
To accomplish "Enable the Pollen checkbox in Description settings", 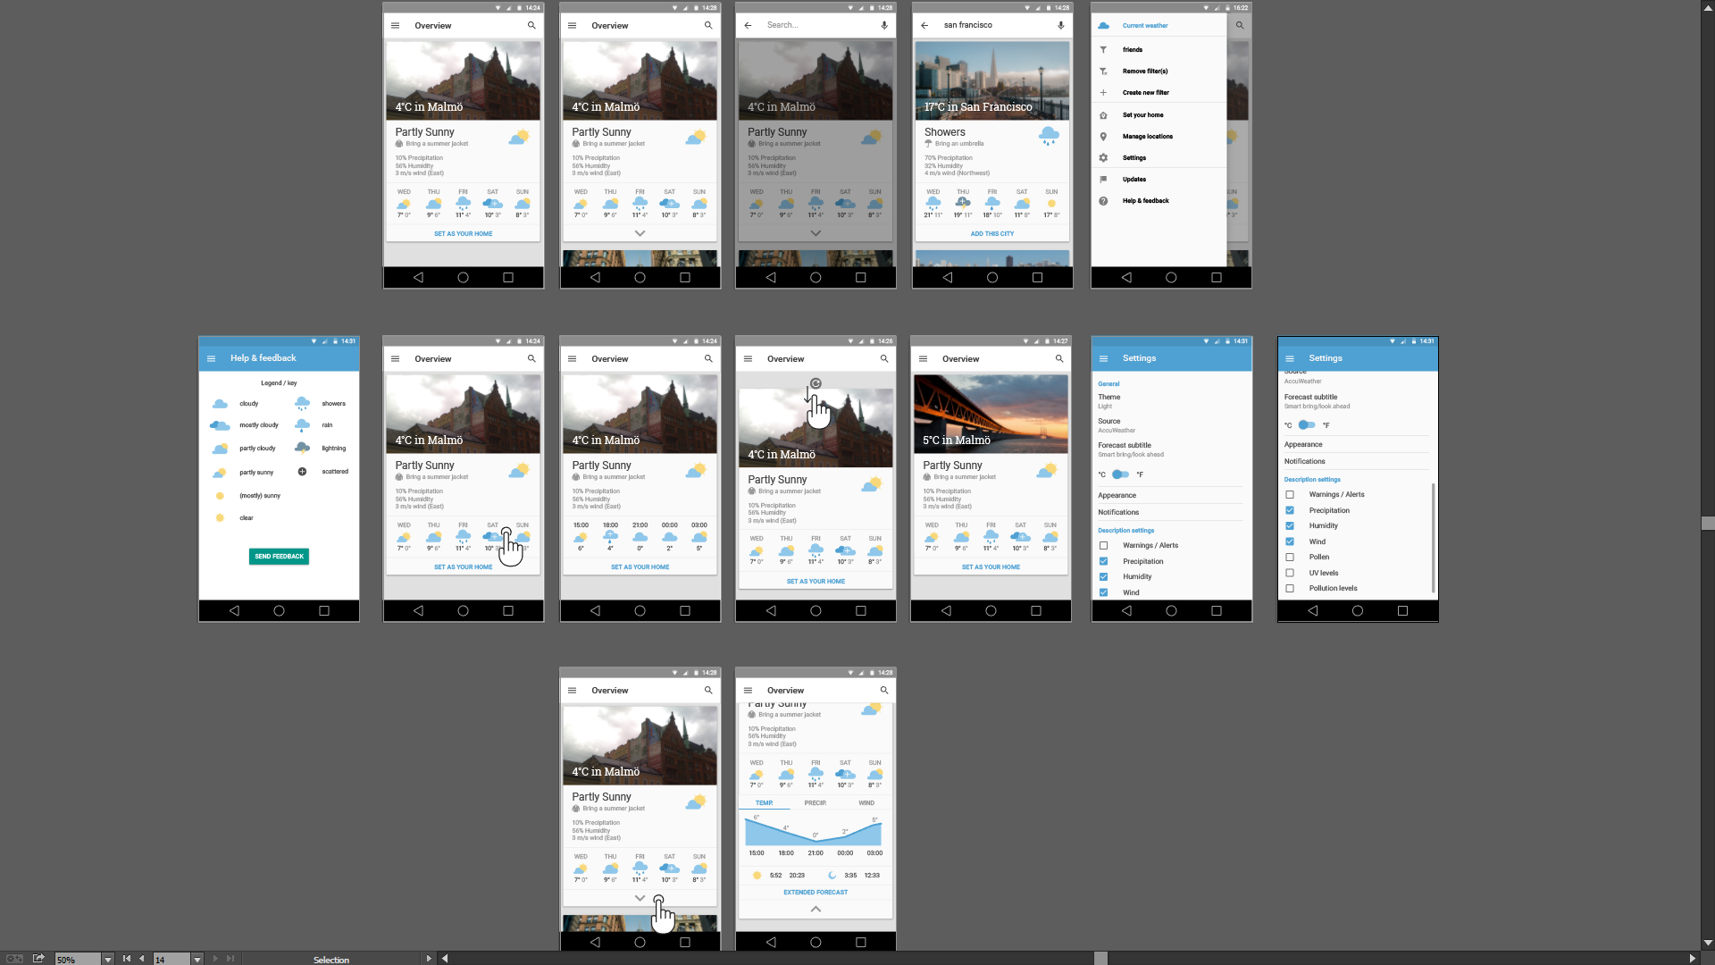I will [1290, 557].
